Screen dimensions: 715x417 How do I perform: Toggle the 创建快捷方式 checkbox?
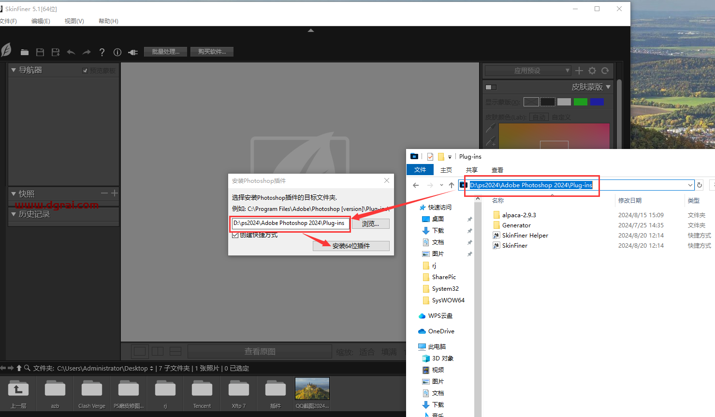coord(235,235)
